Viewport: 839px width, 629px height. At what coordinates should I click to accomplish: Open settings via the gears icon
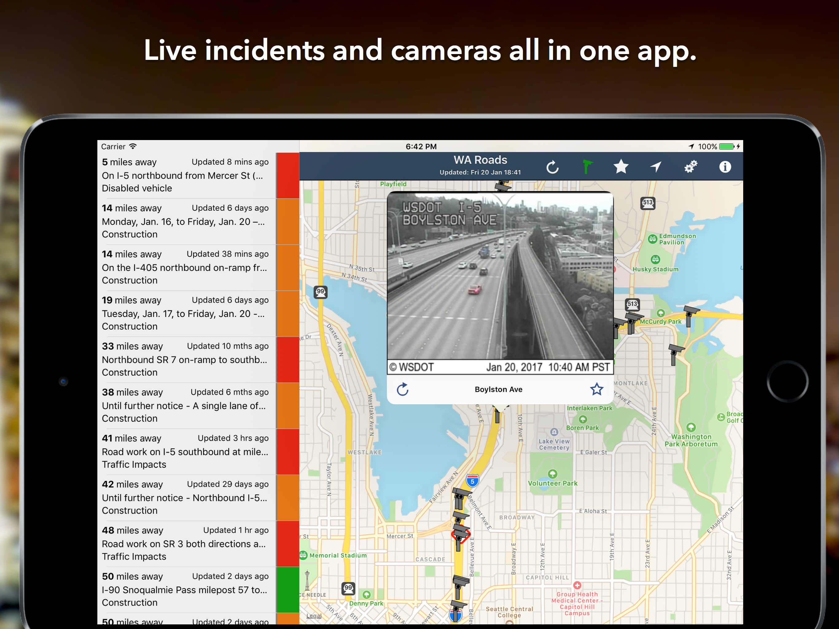coord(690,166)
